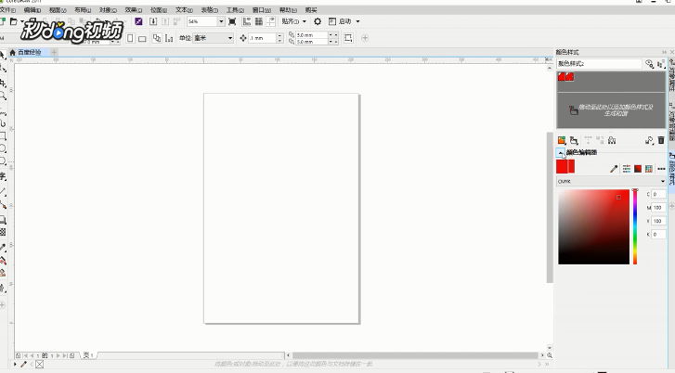
Task: Select the Pick tool in toolbox
Action: [x=2, y=55]
